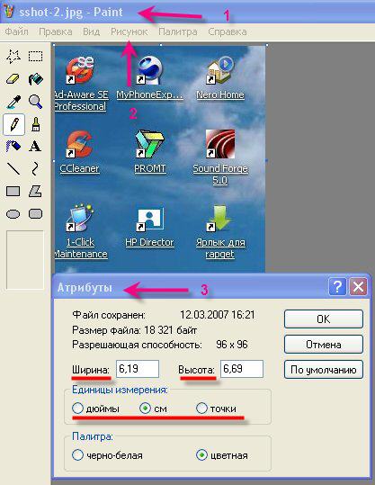Select the color picker eyedropper tool
This screenshot has height=485, width=375.
coord(13,102)
